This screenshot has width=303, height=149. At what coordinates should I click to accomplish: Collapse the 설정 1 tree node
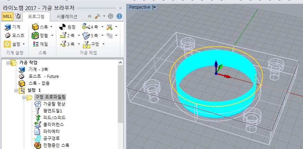click(16, 90)
